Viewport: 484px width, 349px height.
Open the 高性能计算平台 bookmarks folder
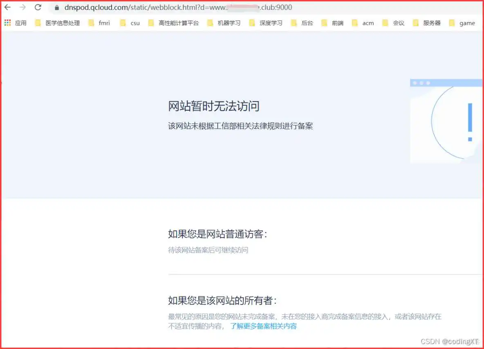pyautogui.click(x=178, y=23)
